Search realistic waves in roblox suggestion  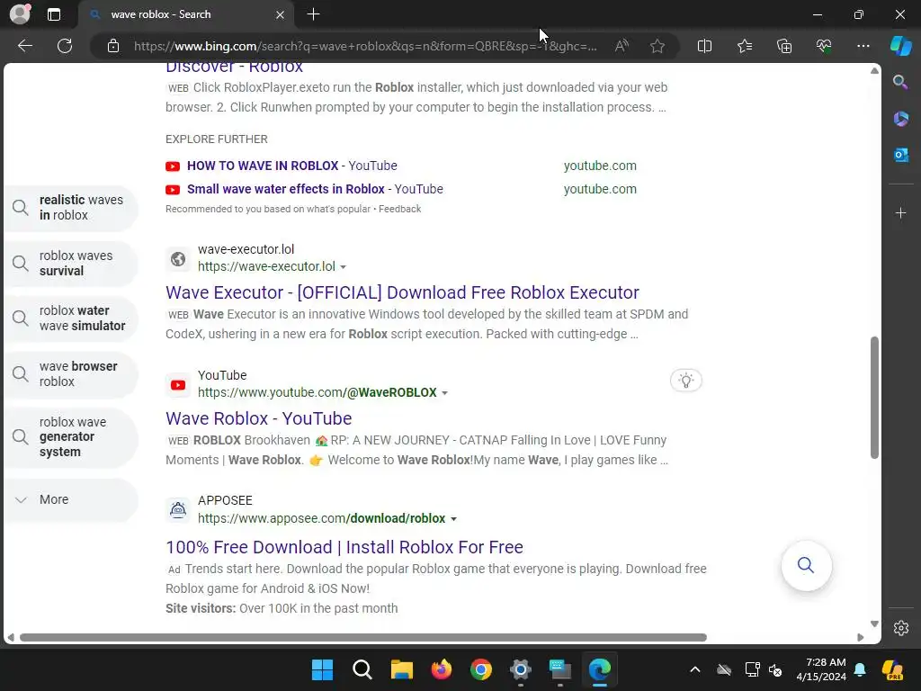[x=71, y=208]
